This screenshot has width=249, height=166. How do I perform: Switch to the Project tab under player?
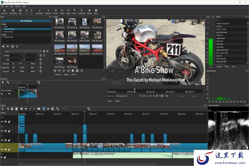[117, 101]
